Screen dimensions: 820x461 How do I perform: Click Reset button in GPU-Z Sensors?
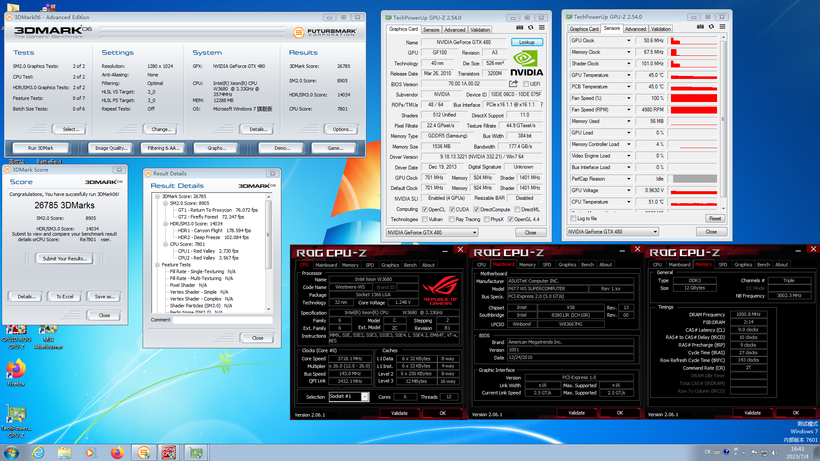(x=715, y=219)
